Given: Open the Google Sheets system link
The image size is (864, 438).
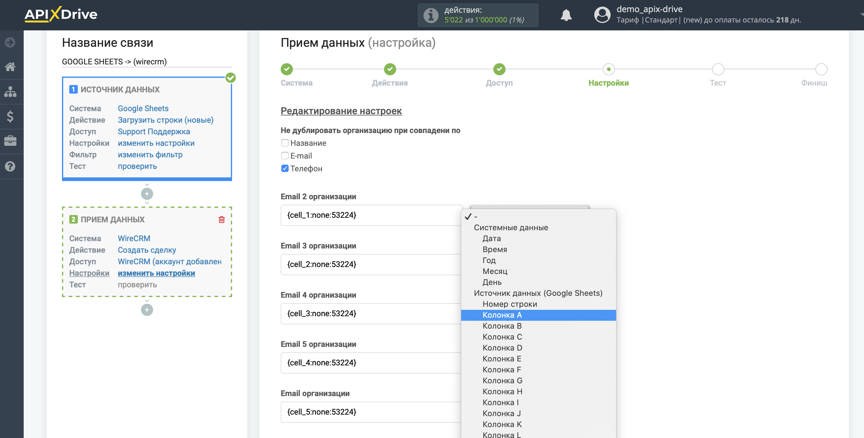Looking at the screenshot, I should tap(143, 108).
